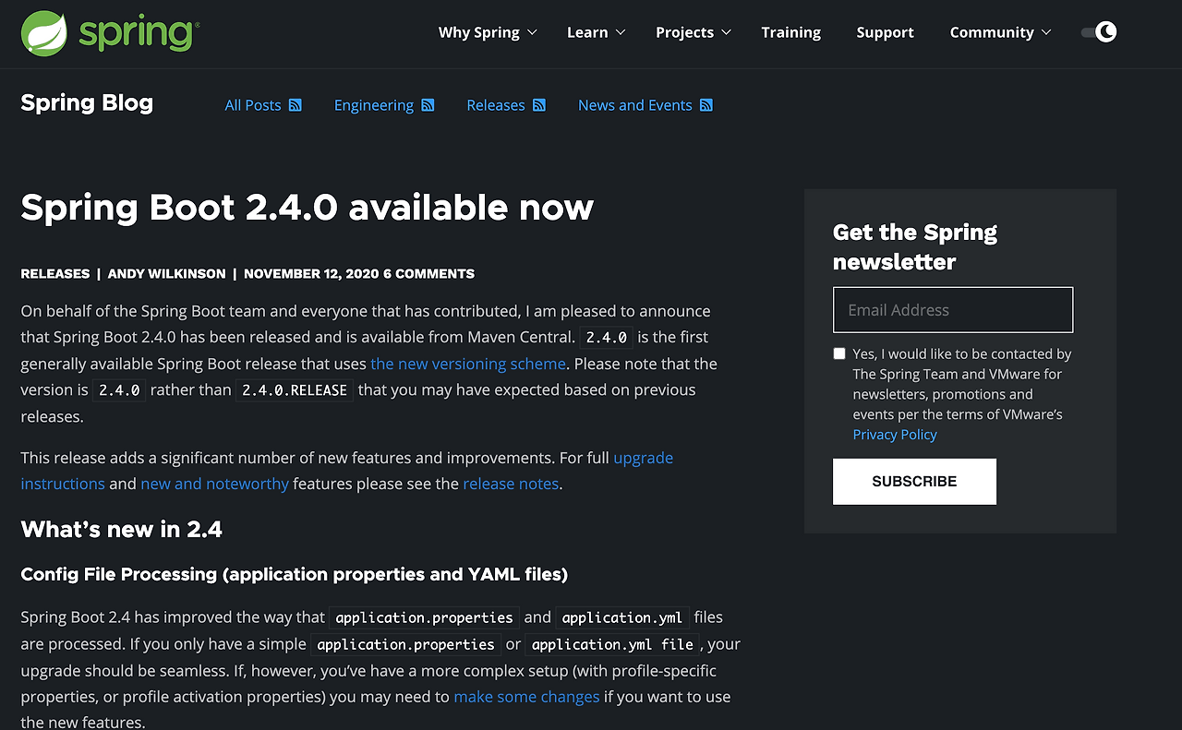Viewport: 1182px width, 730px height.
Task: Select the Training menu item
Action: (x=790, y=32)
